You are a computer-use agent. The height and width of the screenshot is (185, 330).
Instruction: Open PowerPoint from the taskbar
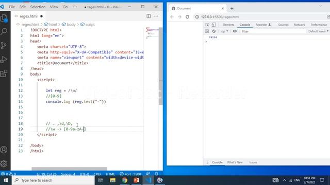click(136, 180)
